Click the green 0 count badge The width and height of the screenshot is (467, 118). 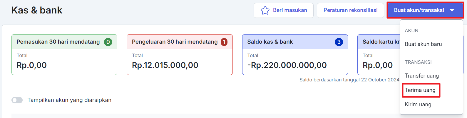tap(108, 42)
